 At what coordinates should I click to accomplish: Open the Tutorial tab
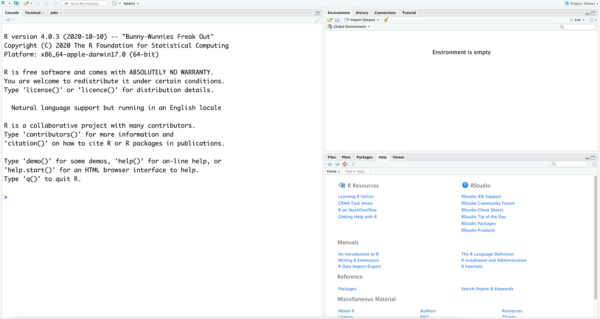pyautogui.click(x=409, y=13)
